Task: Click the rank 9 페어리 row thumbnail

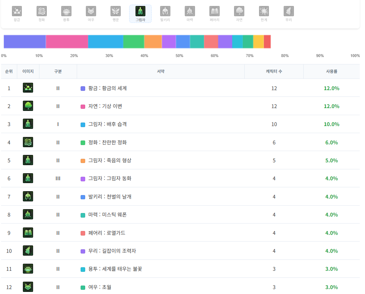Action: [28, 233]
